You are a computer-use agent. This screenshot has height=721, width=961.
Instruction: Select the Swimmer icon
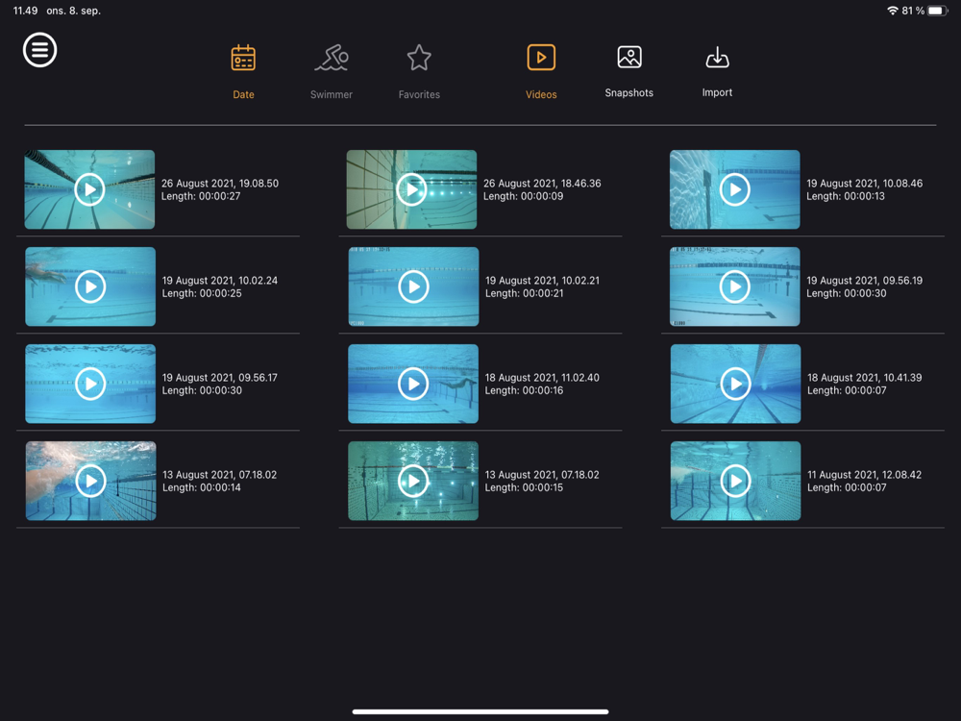[x=332, y=59]
